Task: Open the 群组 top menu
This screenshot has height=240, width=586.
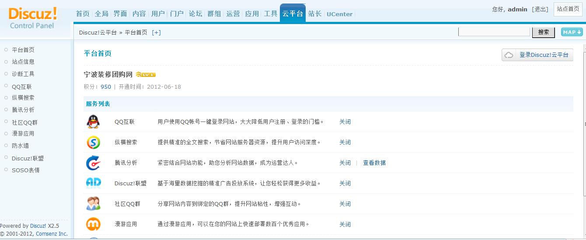Action: 214,14
